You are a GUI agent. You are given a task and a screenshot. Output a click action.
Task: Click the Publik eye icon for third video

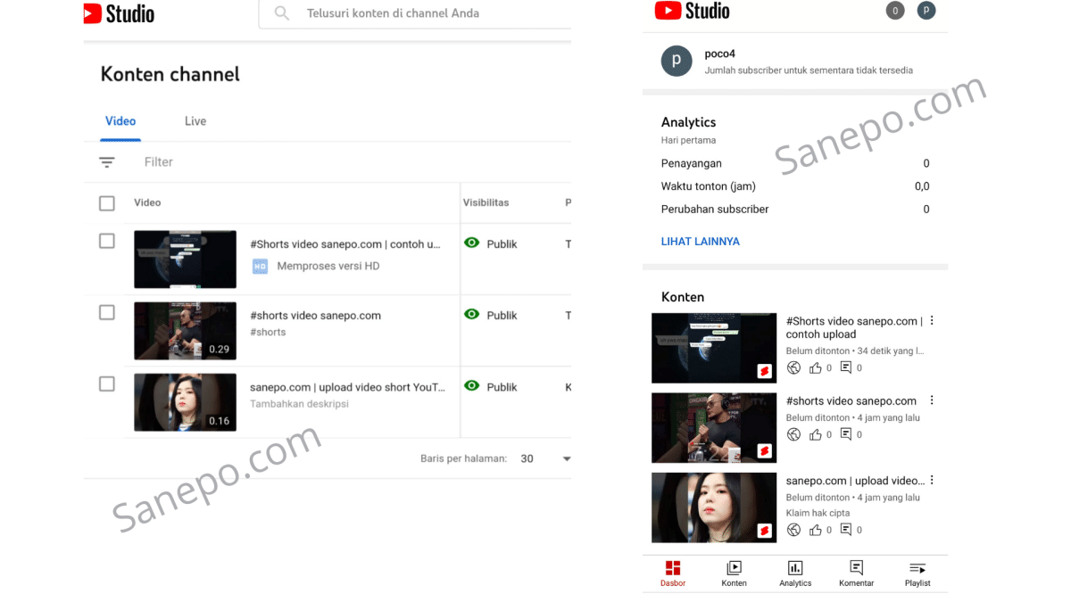[472, 386]
